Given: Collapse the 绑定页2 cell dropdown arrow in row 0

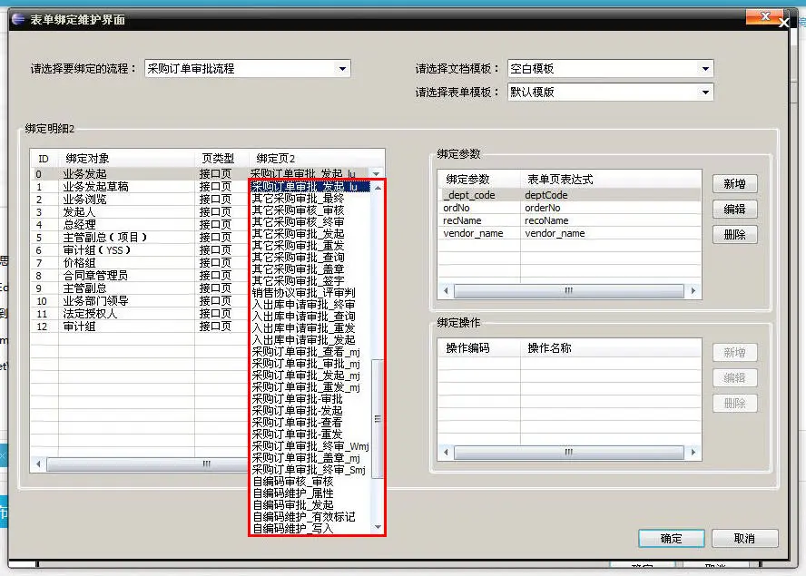Looking at the screenshot, I should (377, 173).
